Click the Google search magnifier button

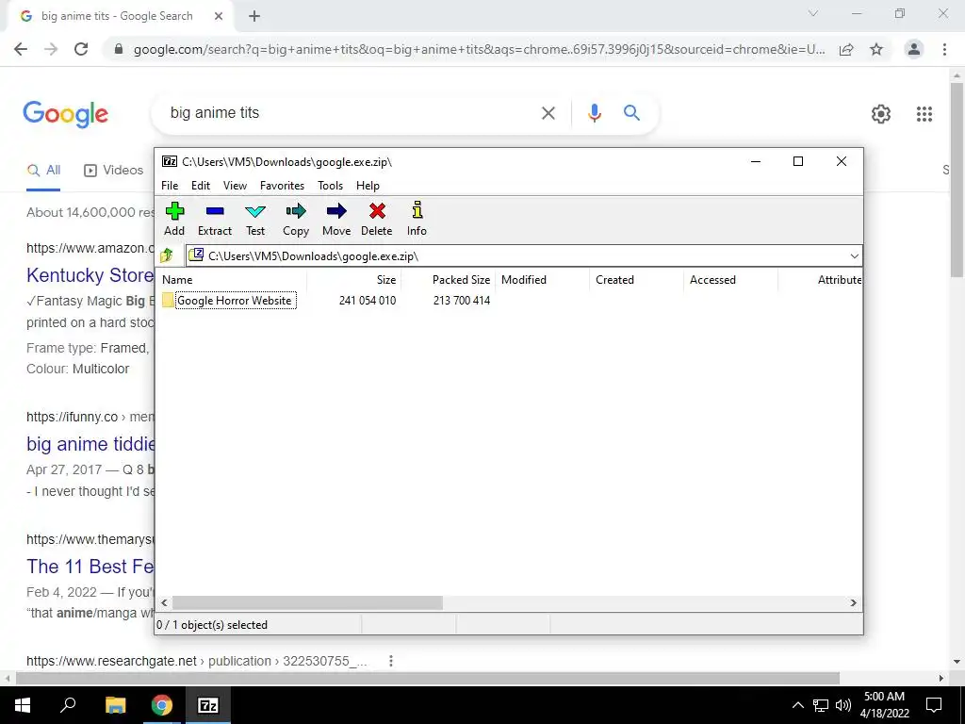pyautogui.click(x=631, y=113)
